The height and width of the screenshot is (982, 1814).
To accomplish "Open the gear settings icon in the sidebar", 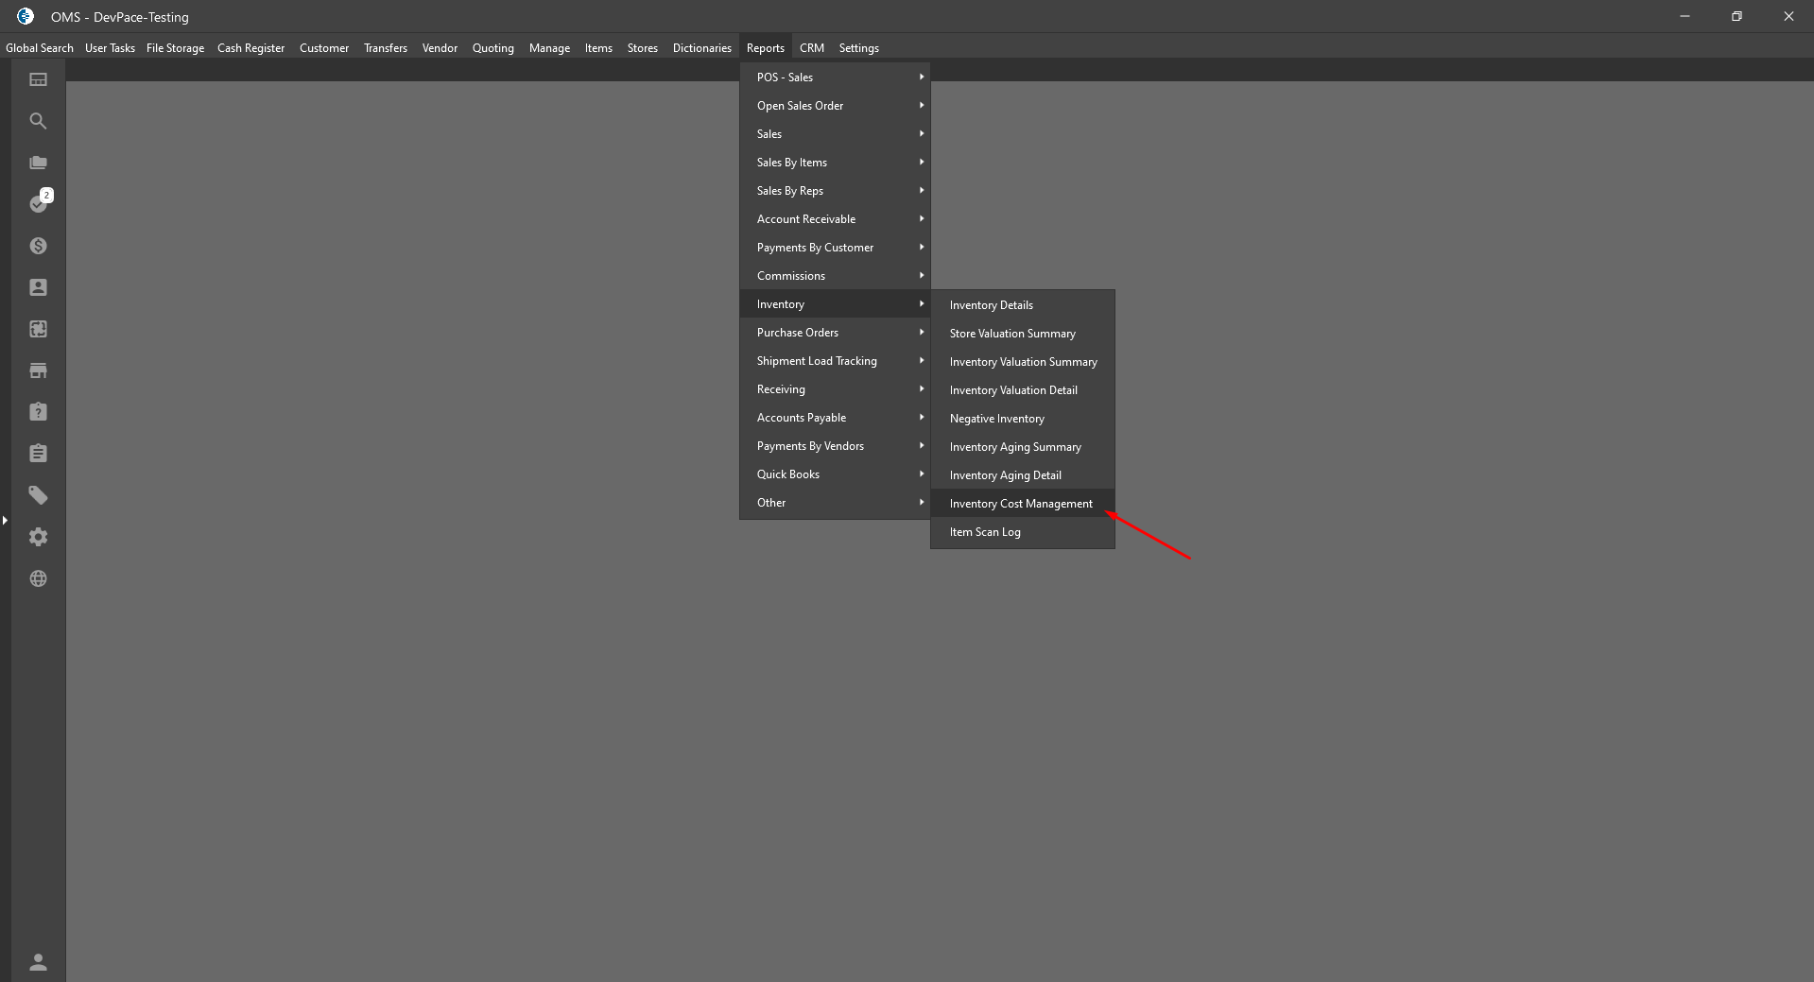I will point(38,537).
